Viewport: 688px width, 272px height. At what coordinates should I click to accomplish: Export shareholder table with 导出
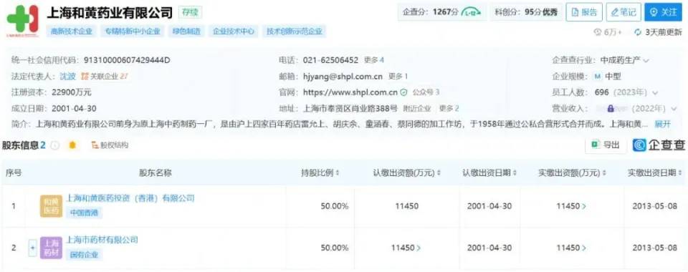pyautogui.click(x=606, y=145)
